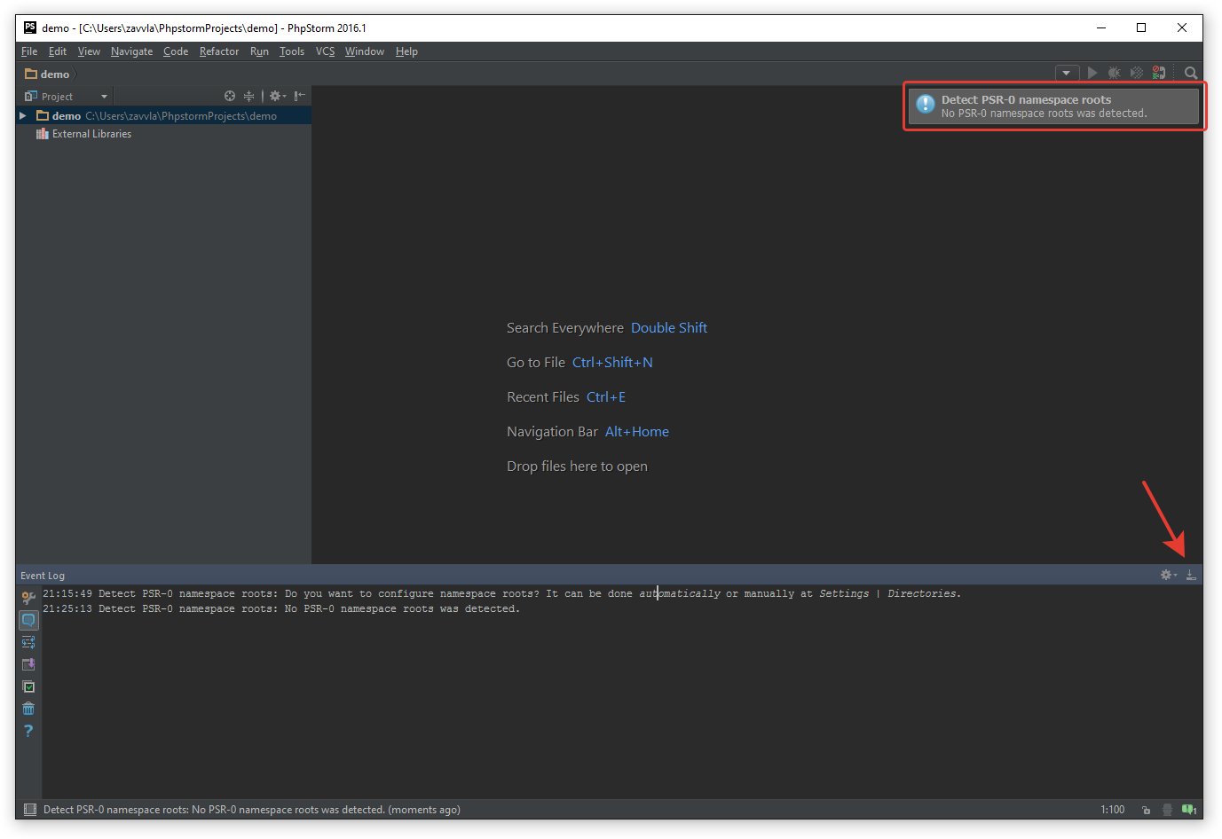Image resolution: width=1222 pixels, height=839 pixels.
Task: Select External Libraries in project tree
Action: [83, 134]
